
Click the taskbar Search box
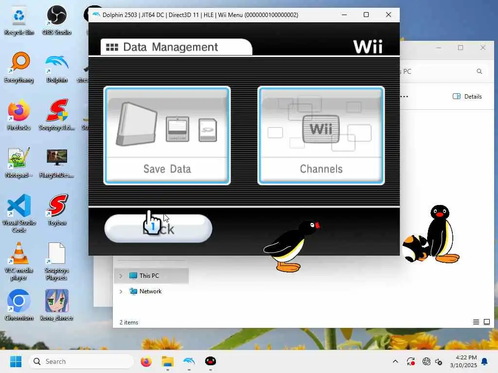point(81,361)
